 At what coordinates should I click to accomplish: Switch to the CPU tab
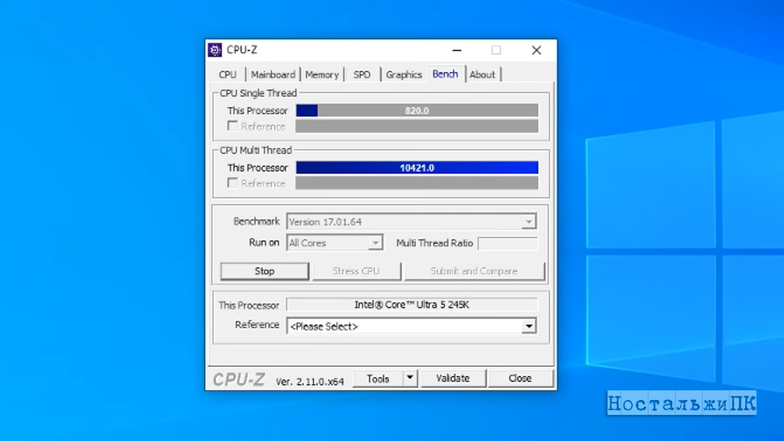pos(228,74)
